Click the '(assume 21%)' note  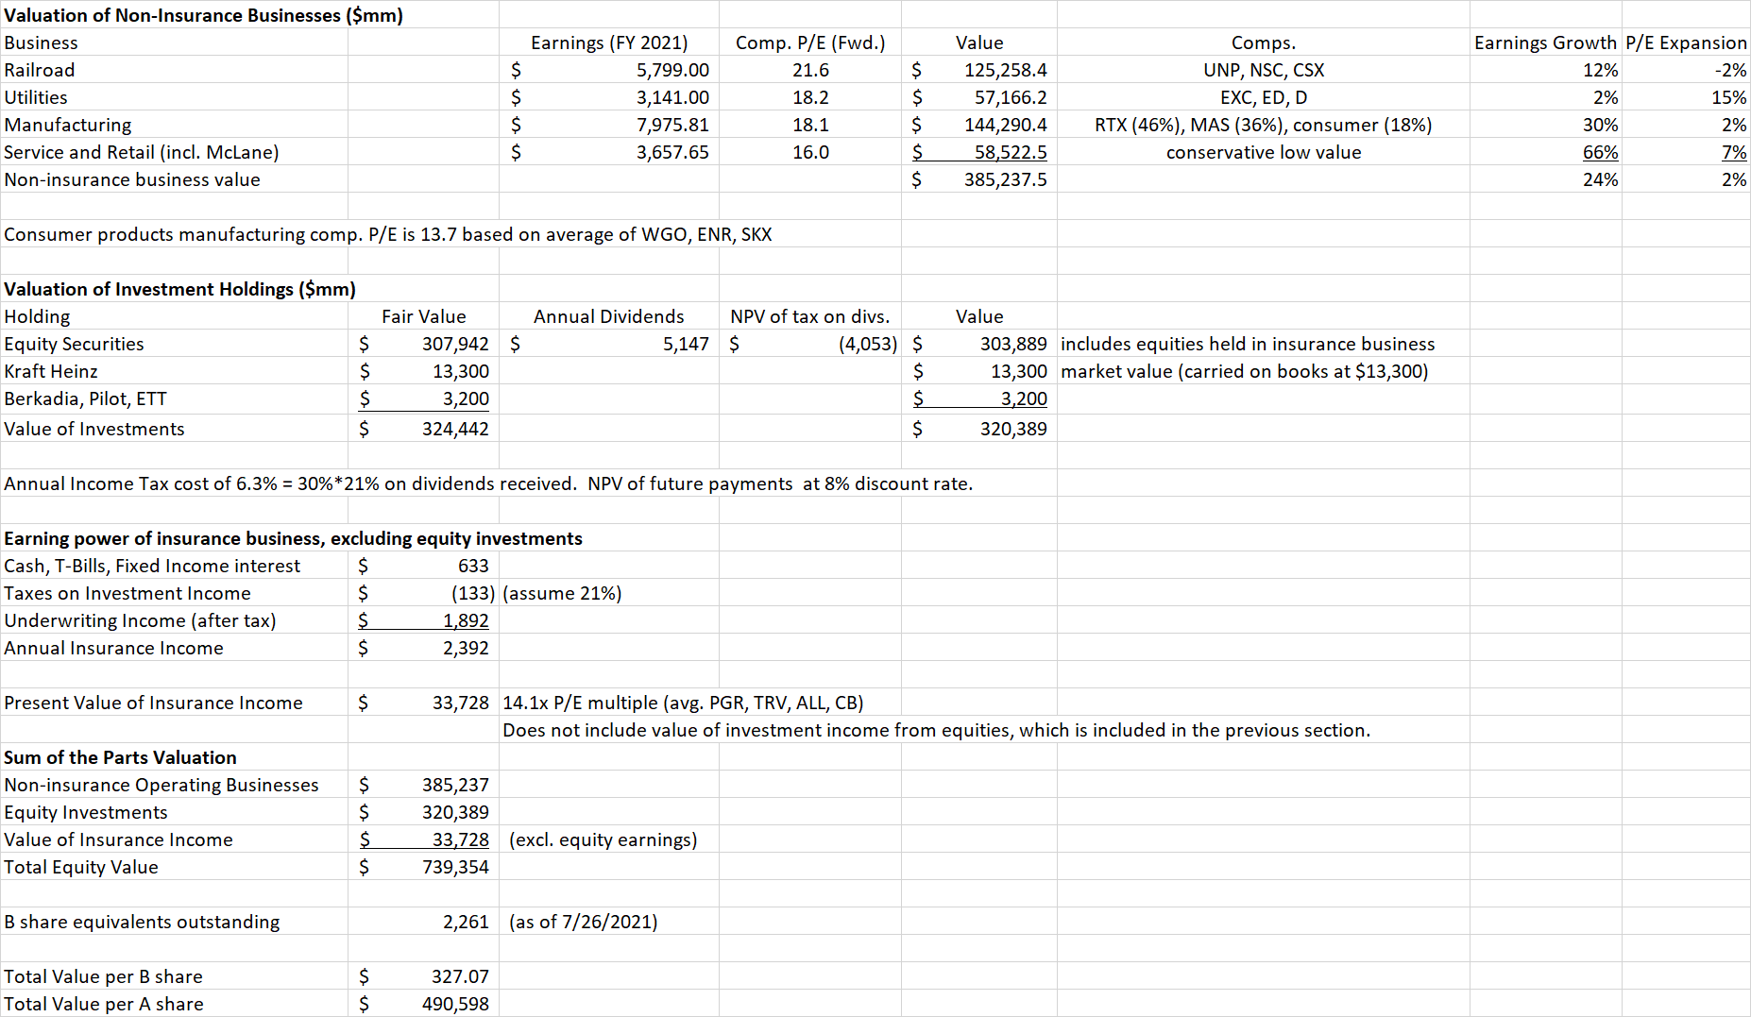(562, 593)
